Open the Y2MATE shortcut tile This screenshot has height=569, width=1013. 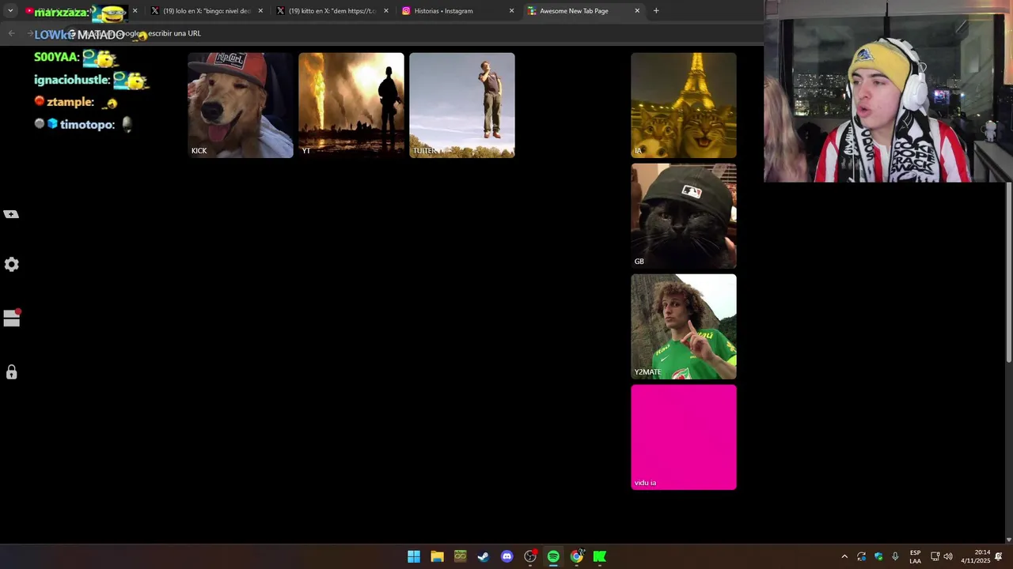(684, 326)
